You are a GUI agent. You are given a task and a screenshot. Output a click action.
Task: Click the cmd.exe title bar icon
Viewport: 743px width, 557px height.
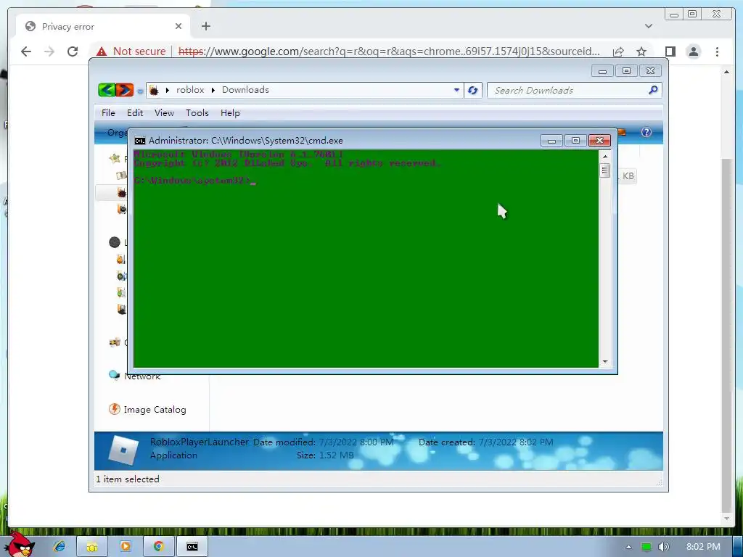pos(140,141)
